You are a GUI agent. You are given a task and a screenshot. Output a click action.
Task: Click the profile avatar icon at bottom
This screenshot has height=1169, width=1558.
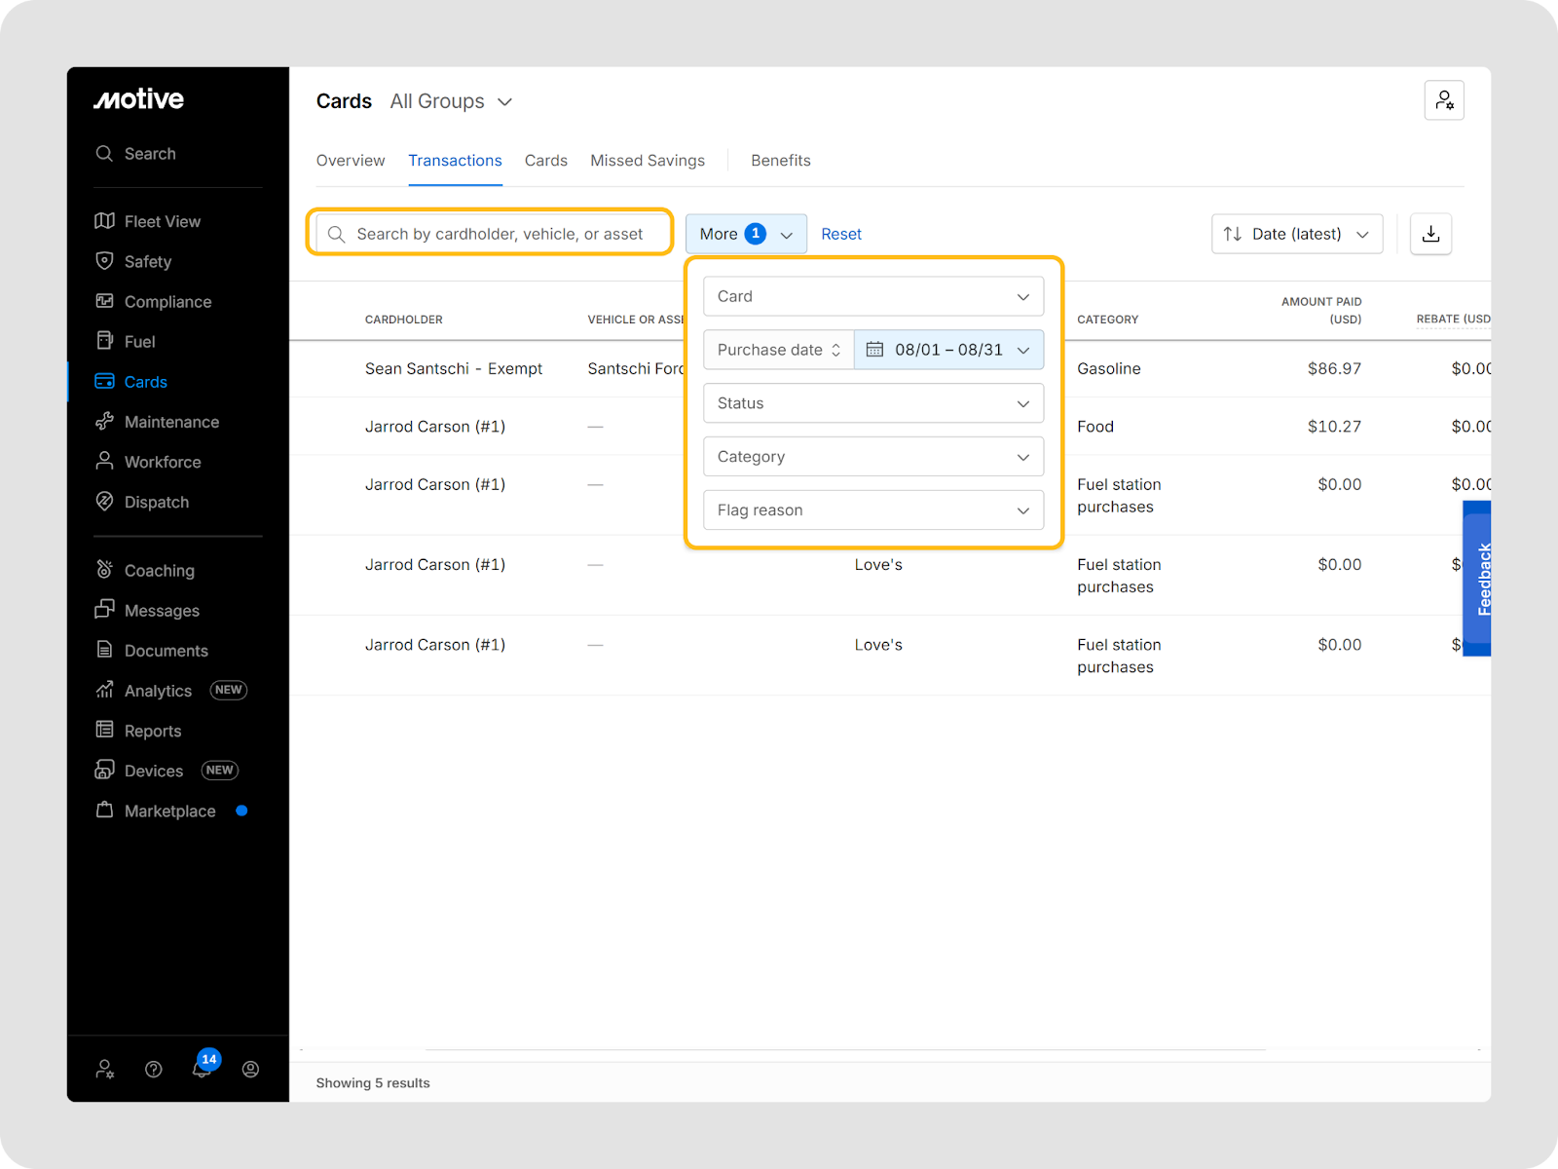(250, 1069)
